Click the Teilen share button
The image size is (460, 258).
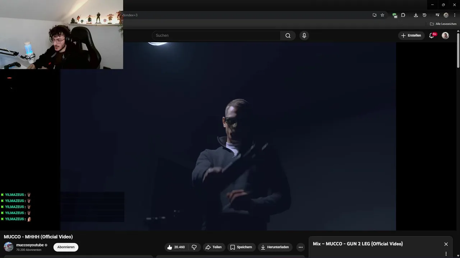pyautogui.click(x=213, y=247)
